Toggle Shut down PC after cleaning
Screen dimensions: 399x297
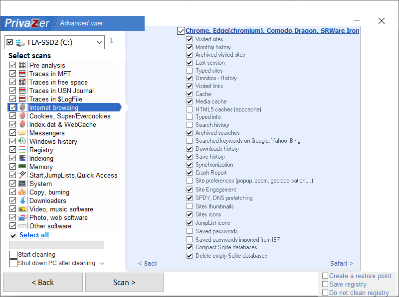[x=13, y=263]
